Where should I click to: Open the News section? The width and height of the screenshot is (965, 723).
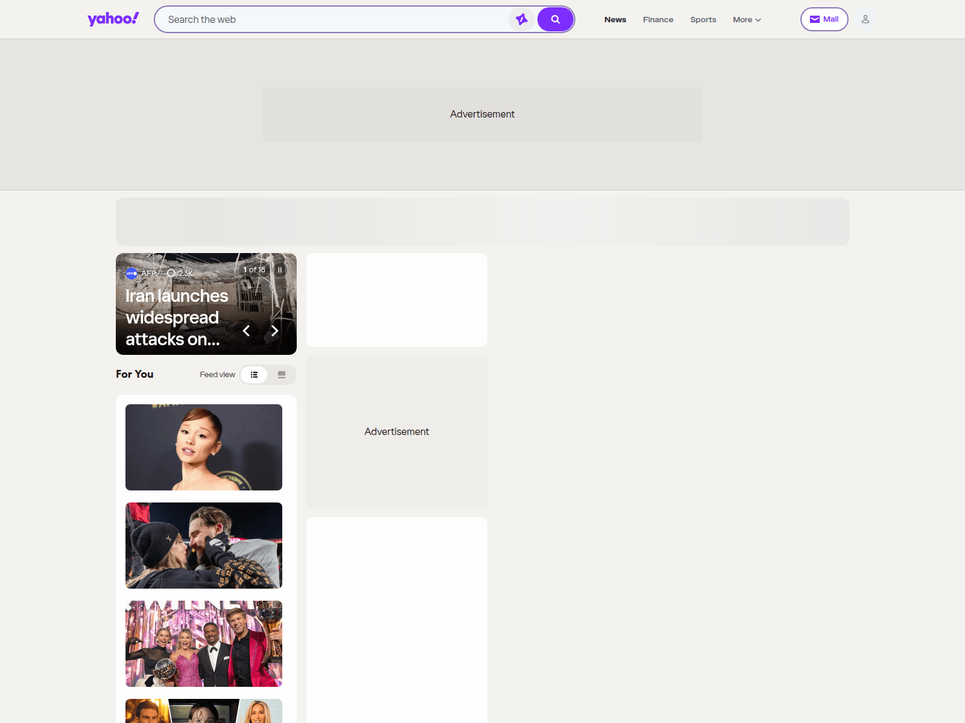615,19
